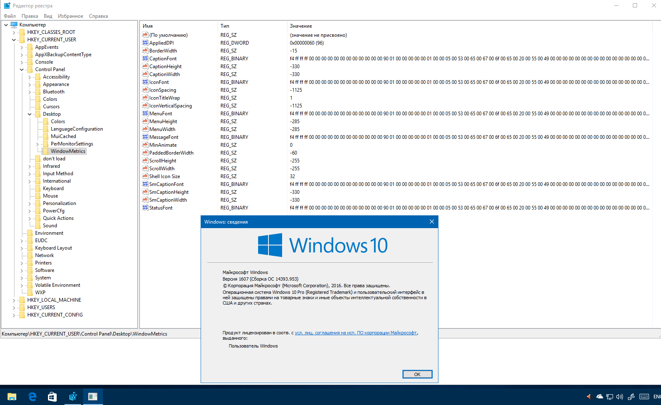Select the binary icon next to MessageFont
The image size is (661, 405).
pyautogui.click(x=145, y=137)
